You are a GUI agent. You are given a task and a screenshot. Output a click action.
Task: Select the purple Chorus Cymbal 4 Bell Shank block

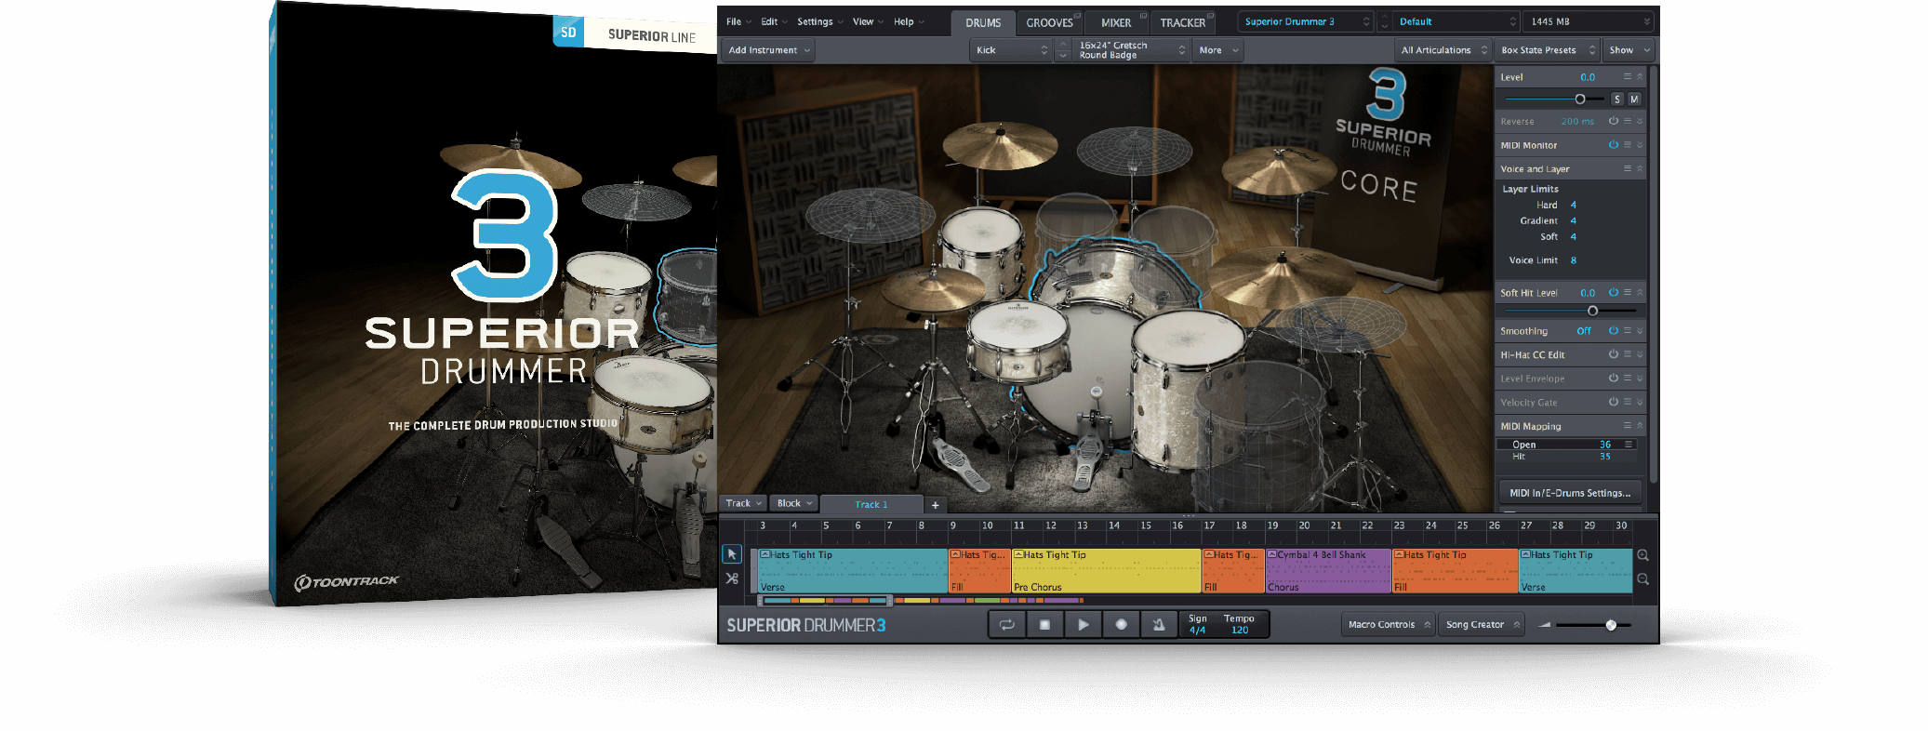pos(1328,571)
